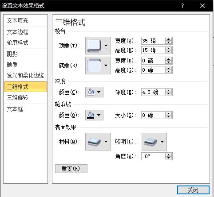Click the contour color paint bucket icon
This screenshot has width=214, height=197.
point(91,115)
